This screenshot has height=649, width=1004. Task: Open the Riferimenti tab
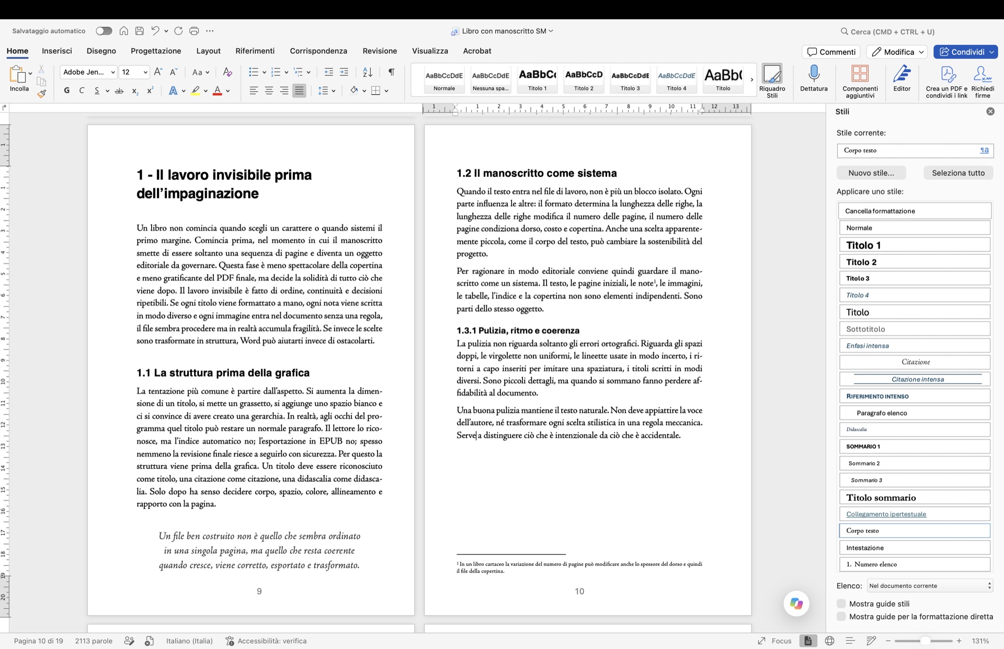coord(255,51)
